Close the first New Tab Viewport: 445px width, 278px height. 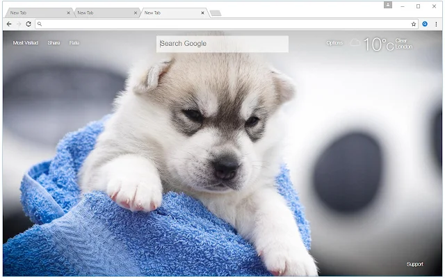[68, 13]
